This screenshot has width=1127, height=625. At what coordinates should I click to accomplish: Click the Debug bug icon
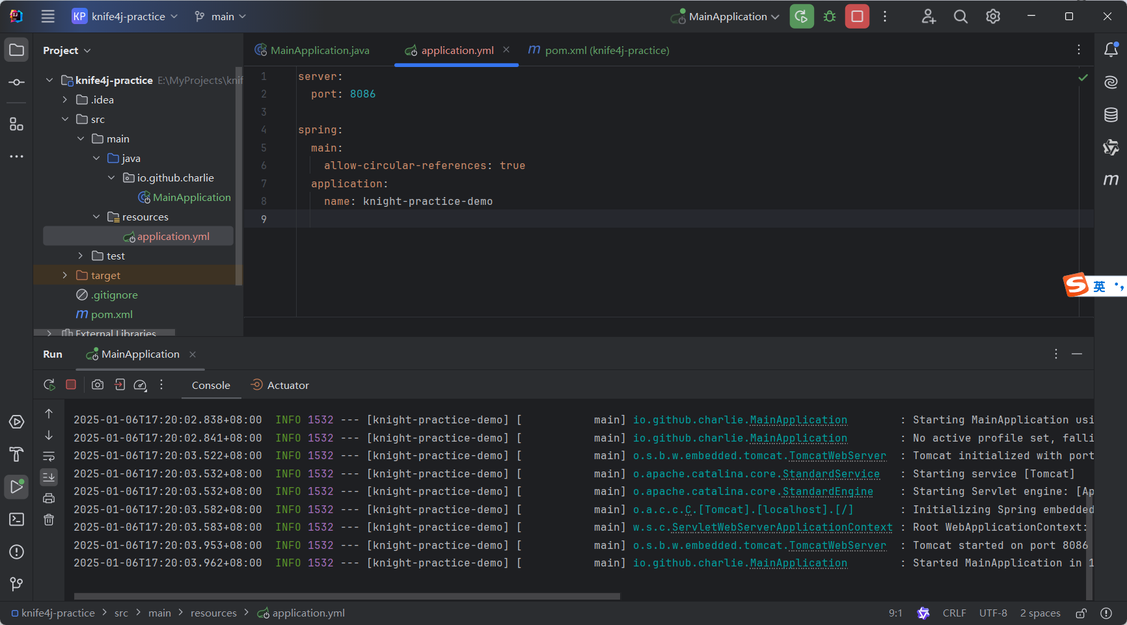tap(830, 17)
